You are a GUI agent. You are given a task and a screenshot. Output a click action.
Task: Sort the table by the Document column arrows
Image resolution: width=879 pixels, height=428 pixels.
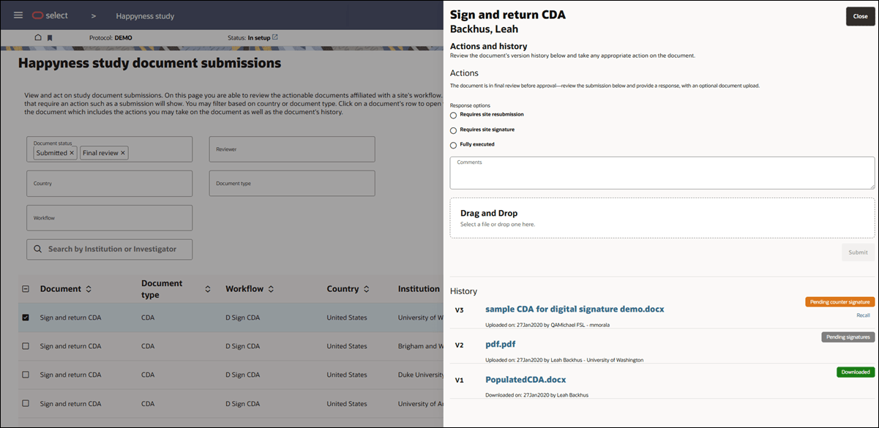[90, 288]
